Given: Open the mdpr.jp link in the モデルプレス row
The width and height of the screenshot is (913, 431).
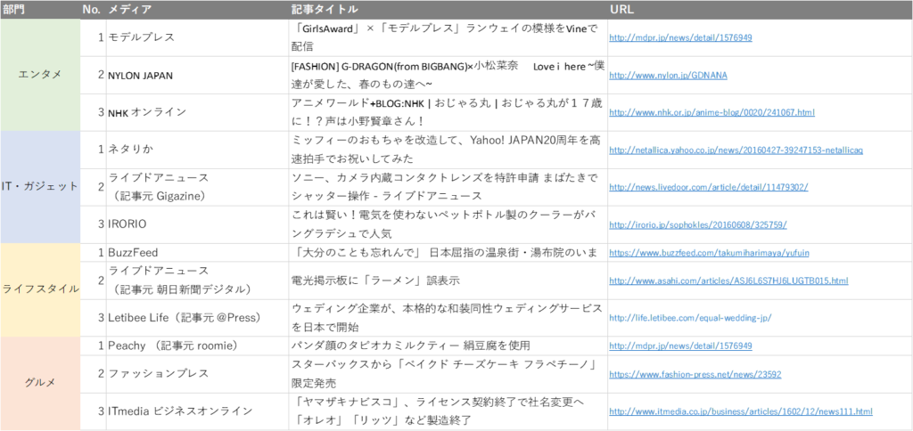Looking at the screenshot, I should pos(680,37).
